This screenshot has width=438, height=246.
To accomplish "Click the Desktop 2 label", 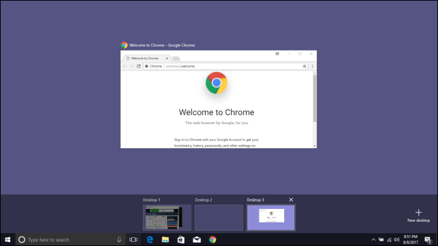I will pos(204,200).
